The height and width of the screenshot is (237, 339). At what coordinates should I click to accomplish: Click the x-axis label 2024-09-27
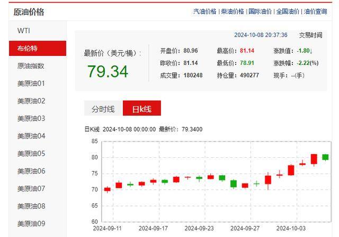pos(245,229)
